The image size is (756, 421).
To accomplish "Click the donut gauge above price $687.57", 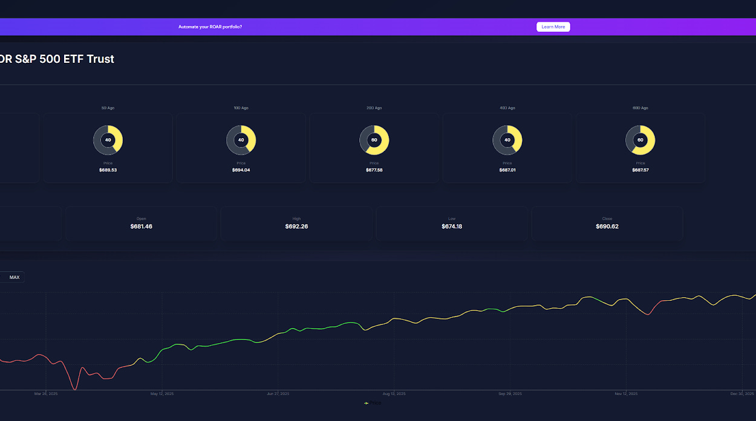I will pos(640,140).
